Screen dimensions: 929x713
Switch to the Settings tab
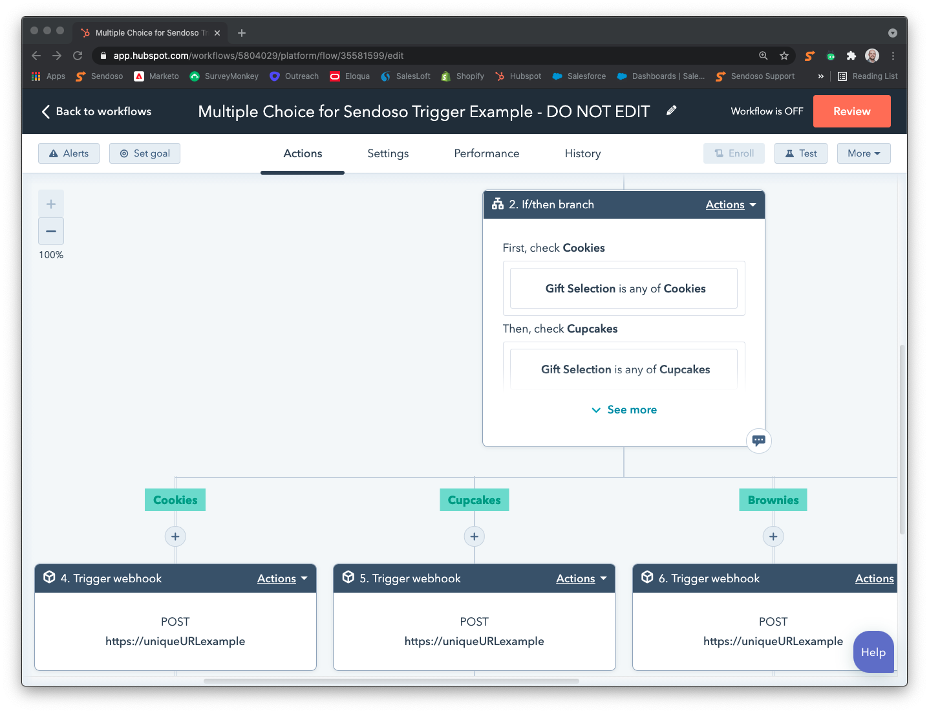click(388, 153)
